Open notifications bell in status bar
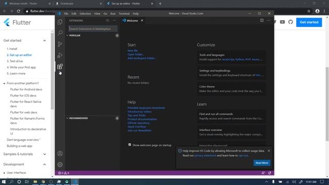Image resolution: width=329 pixels, height=185 pixels. [269, 173]
